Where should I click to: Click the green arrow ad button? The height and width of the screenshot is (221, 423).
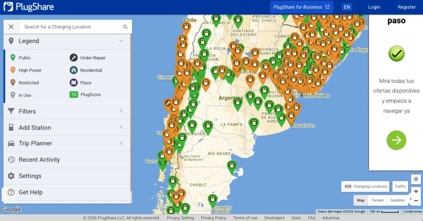pos(396,140)
